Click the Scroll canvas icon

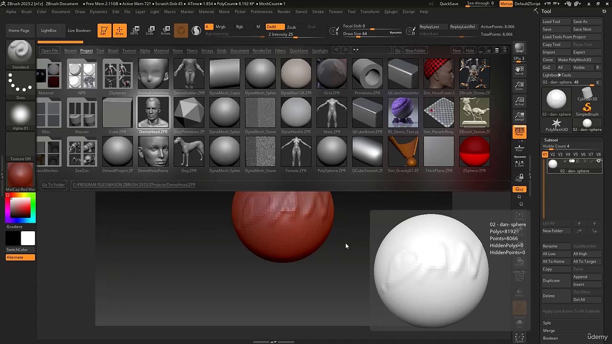click(519, 71)
